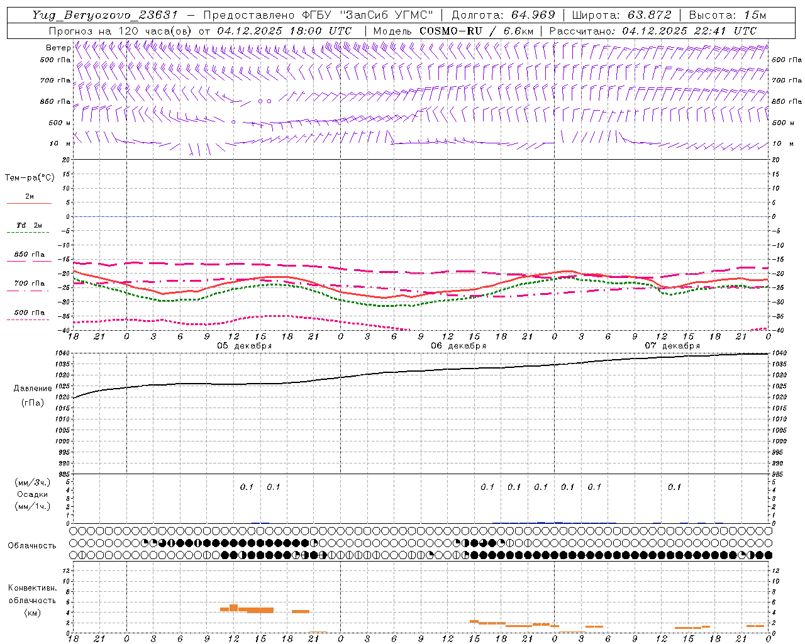805x644 pixels.
Task: Click the 06 декабря date label
Action: [458, 345]
